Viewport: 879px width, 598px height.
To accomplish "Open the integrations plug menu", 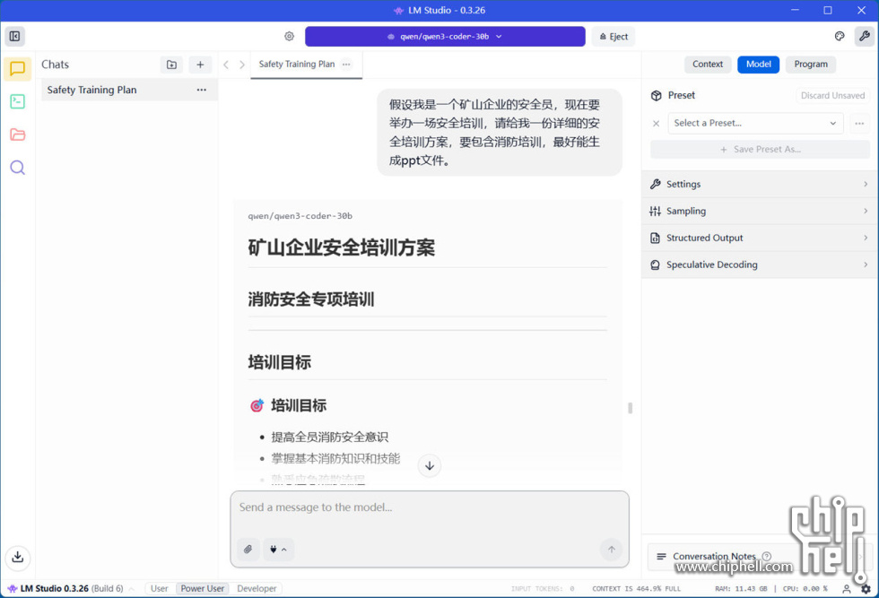I will tap(278, 550).
